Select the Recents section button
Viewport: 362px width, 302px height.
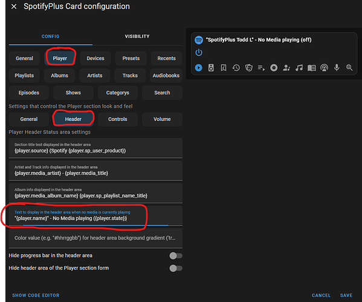(x=166, y=58)
